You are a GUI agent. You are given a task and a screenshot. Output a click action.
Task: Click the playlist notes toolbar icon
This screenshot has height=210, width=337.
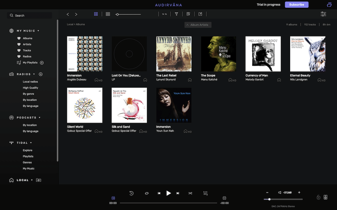coord(188,14)
